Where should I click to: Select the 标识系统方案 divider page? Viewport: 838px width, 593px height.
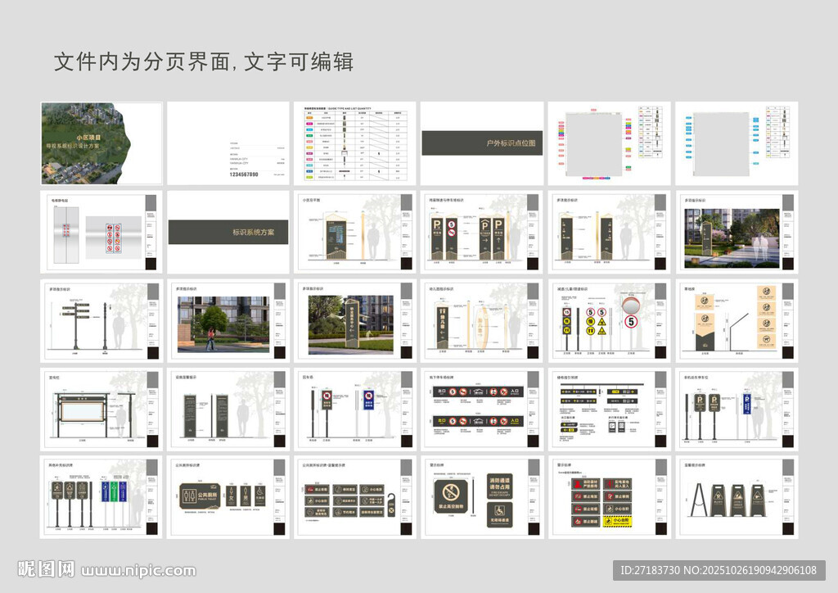coord(228,232)
